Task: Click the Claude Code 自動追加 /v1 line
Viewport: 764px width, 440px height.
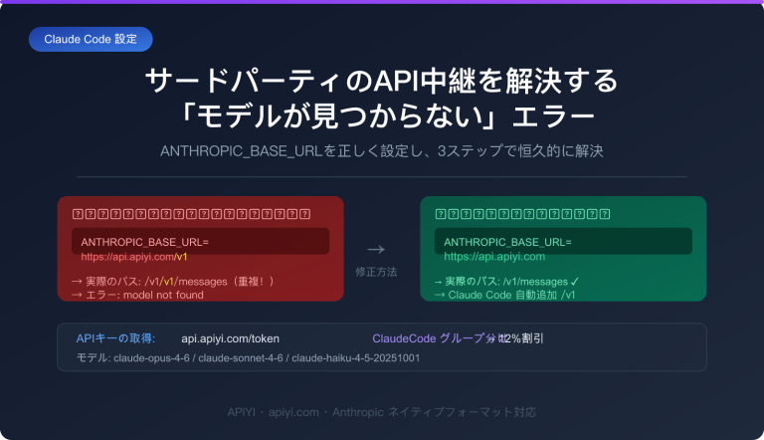Action: (504, 295)
